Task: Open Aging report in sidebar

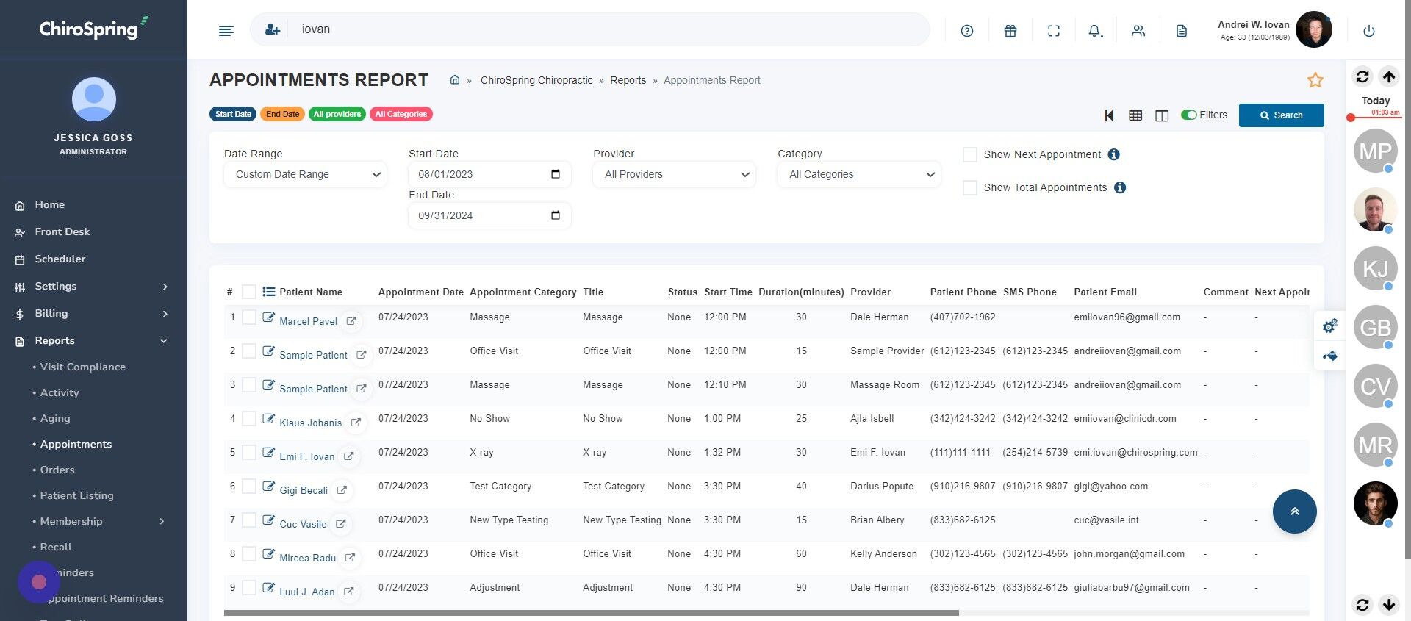Action: (x=55, y=418)
